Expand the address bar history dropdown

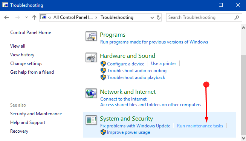coord(152,17)
